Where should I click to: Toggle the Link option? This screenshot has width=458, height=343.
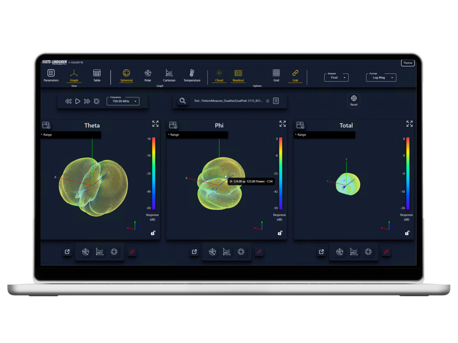tap(295, 75)
